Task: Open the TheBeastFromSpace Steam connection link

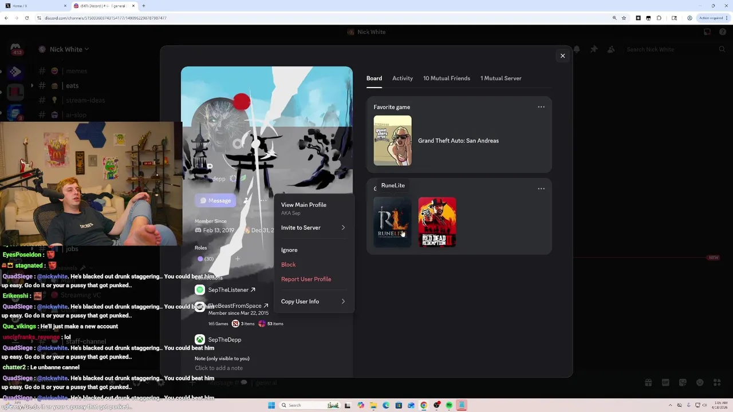Action: (238, 306)
